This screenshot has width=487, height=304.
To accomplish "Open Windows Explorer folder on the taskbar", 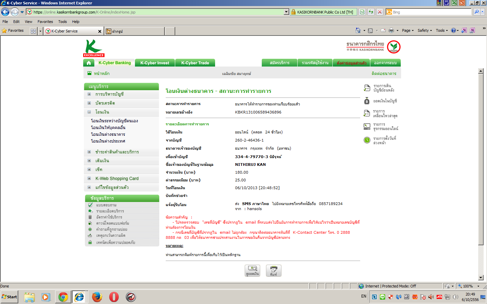I will click(x=29, y=297).
